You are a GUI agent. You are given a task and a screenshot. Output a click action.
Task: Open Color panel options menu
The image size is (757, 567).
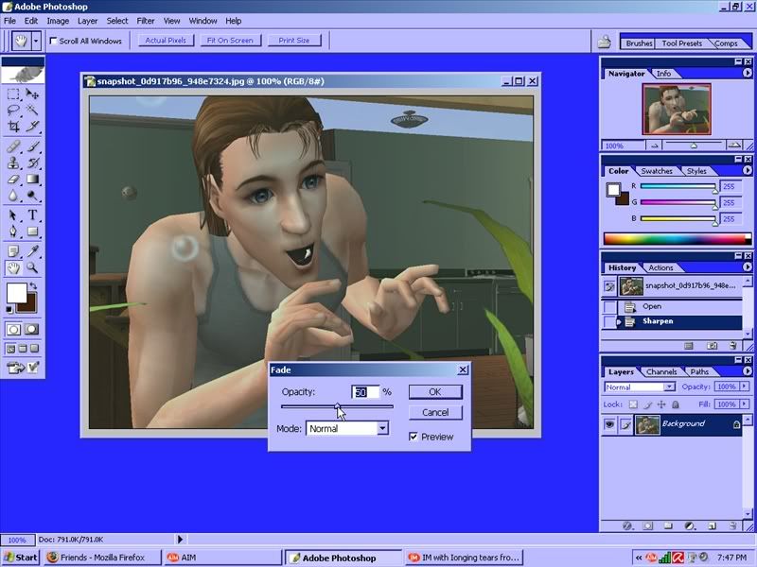click(748, 171)
